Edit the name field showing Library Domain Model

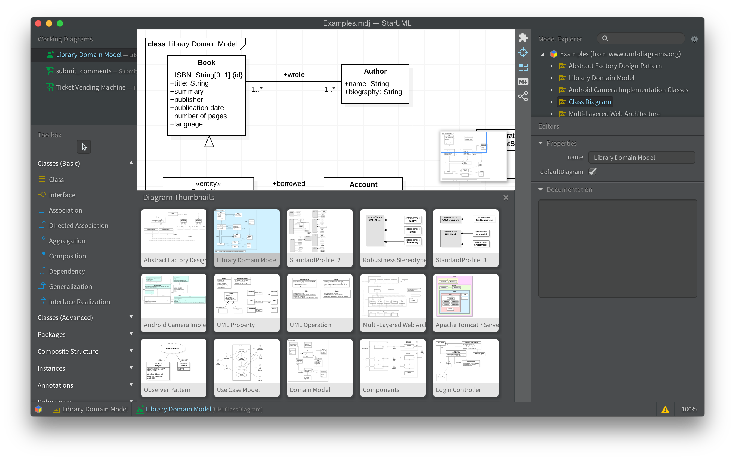coord(641,157)
